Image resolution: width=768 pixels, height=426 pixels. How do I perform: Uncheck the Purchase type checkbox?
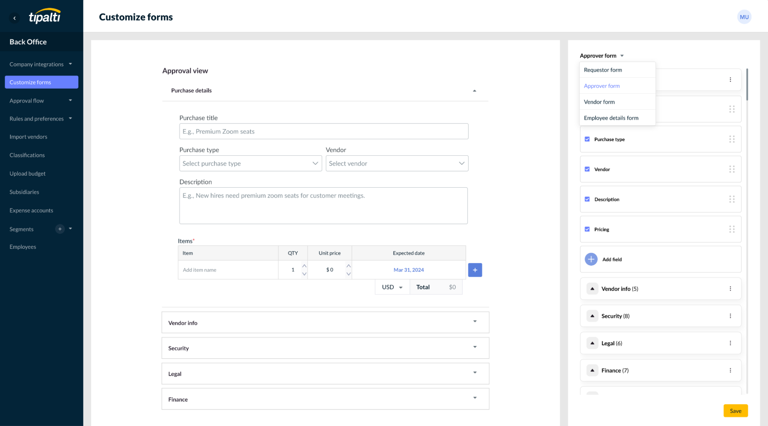587,139
